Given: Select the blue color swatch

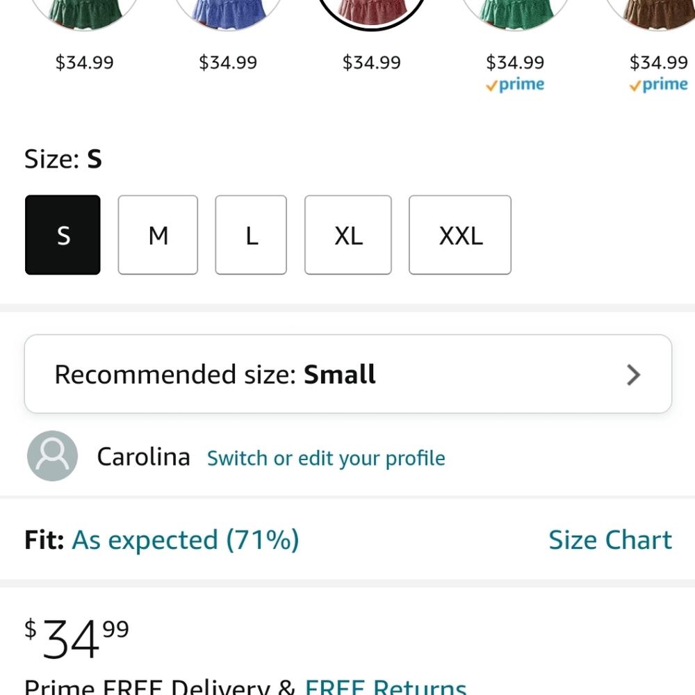Looking at the screenshot, I should click(x=228, y=13).
